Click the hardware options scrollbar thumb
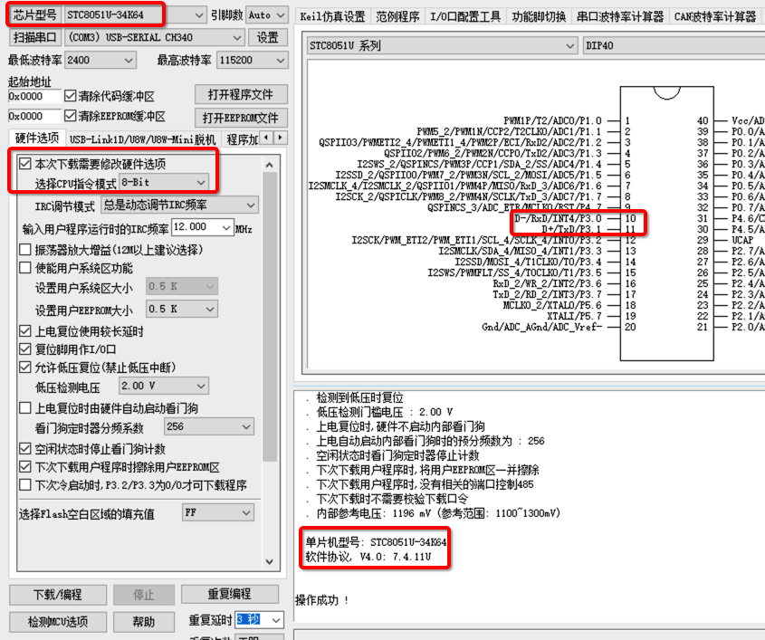 (x=269, y=317)
